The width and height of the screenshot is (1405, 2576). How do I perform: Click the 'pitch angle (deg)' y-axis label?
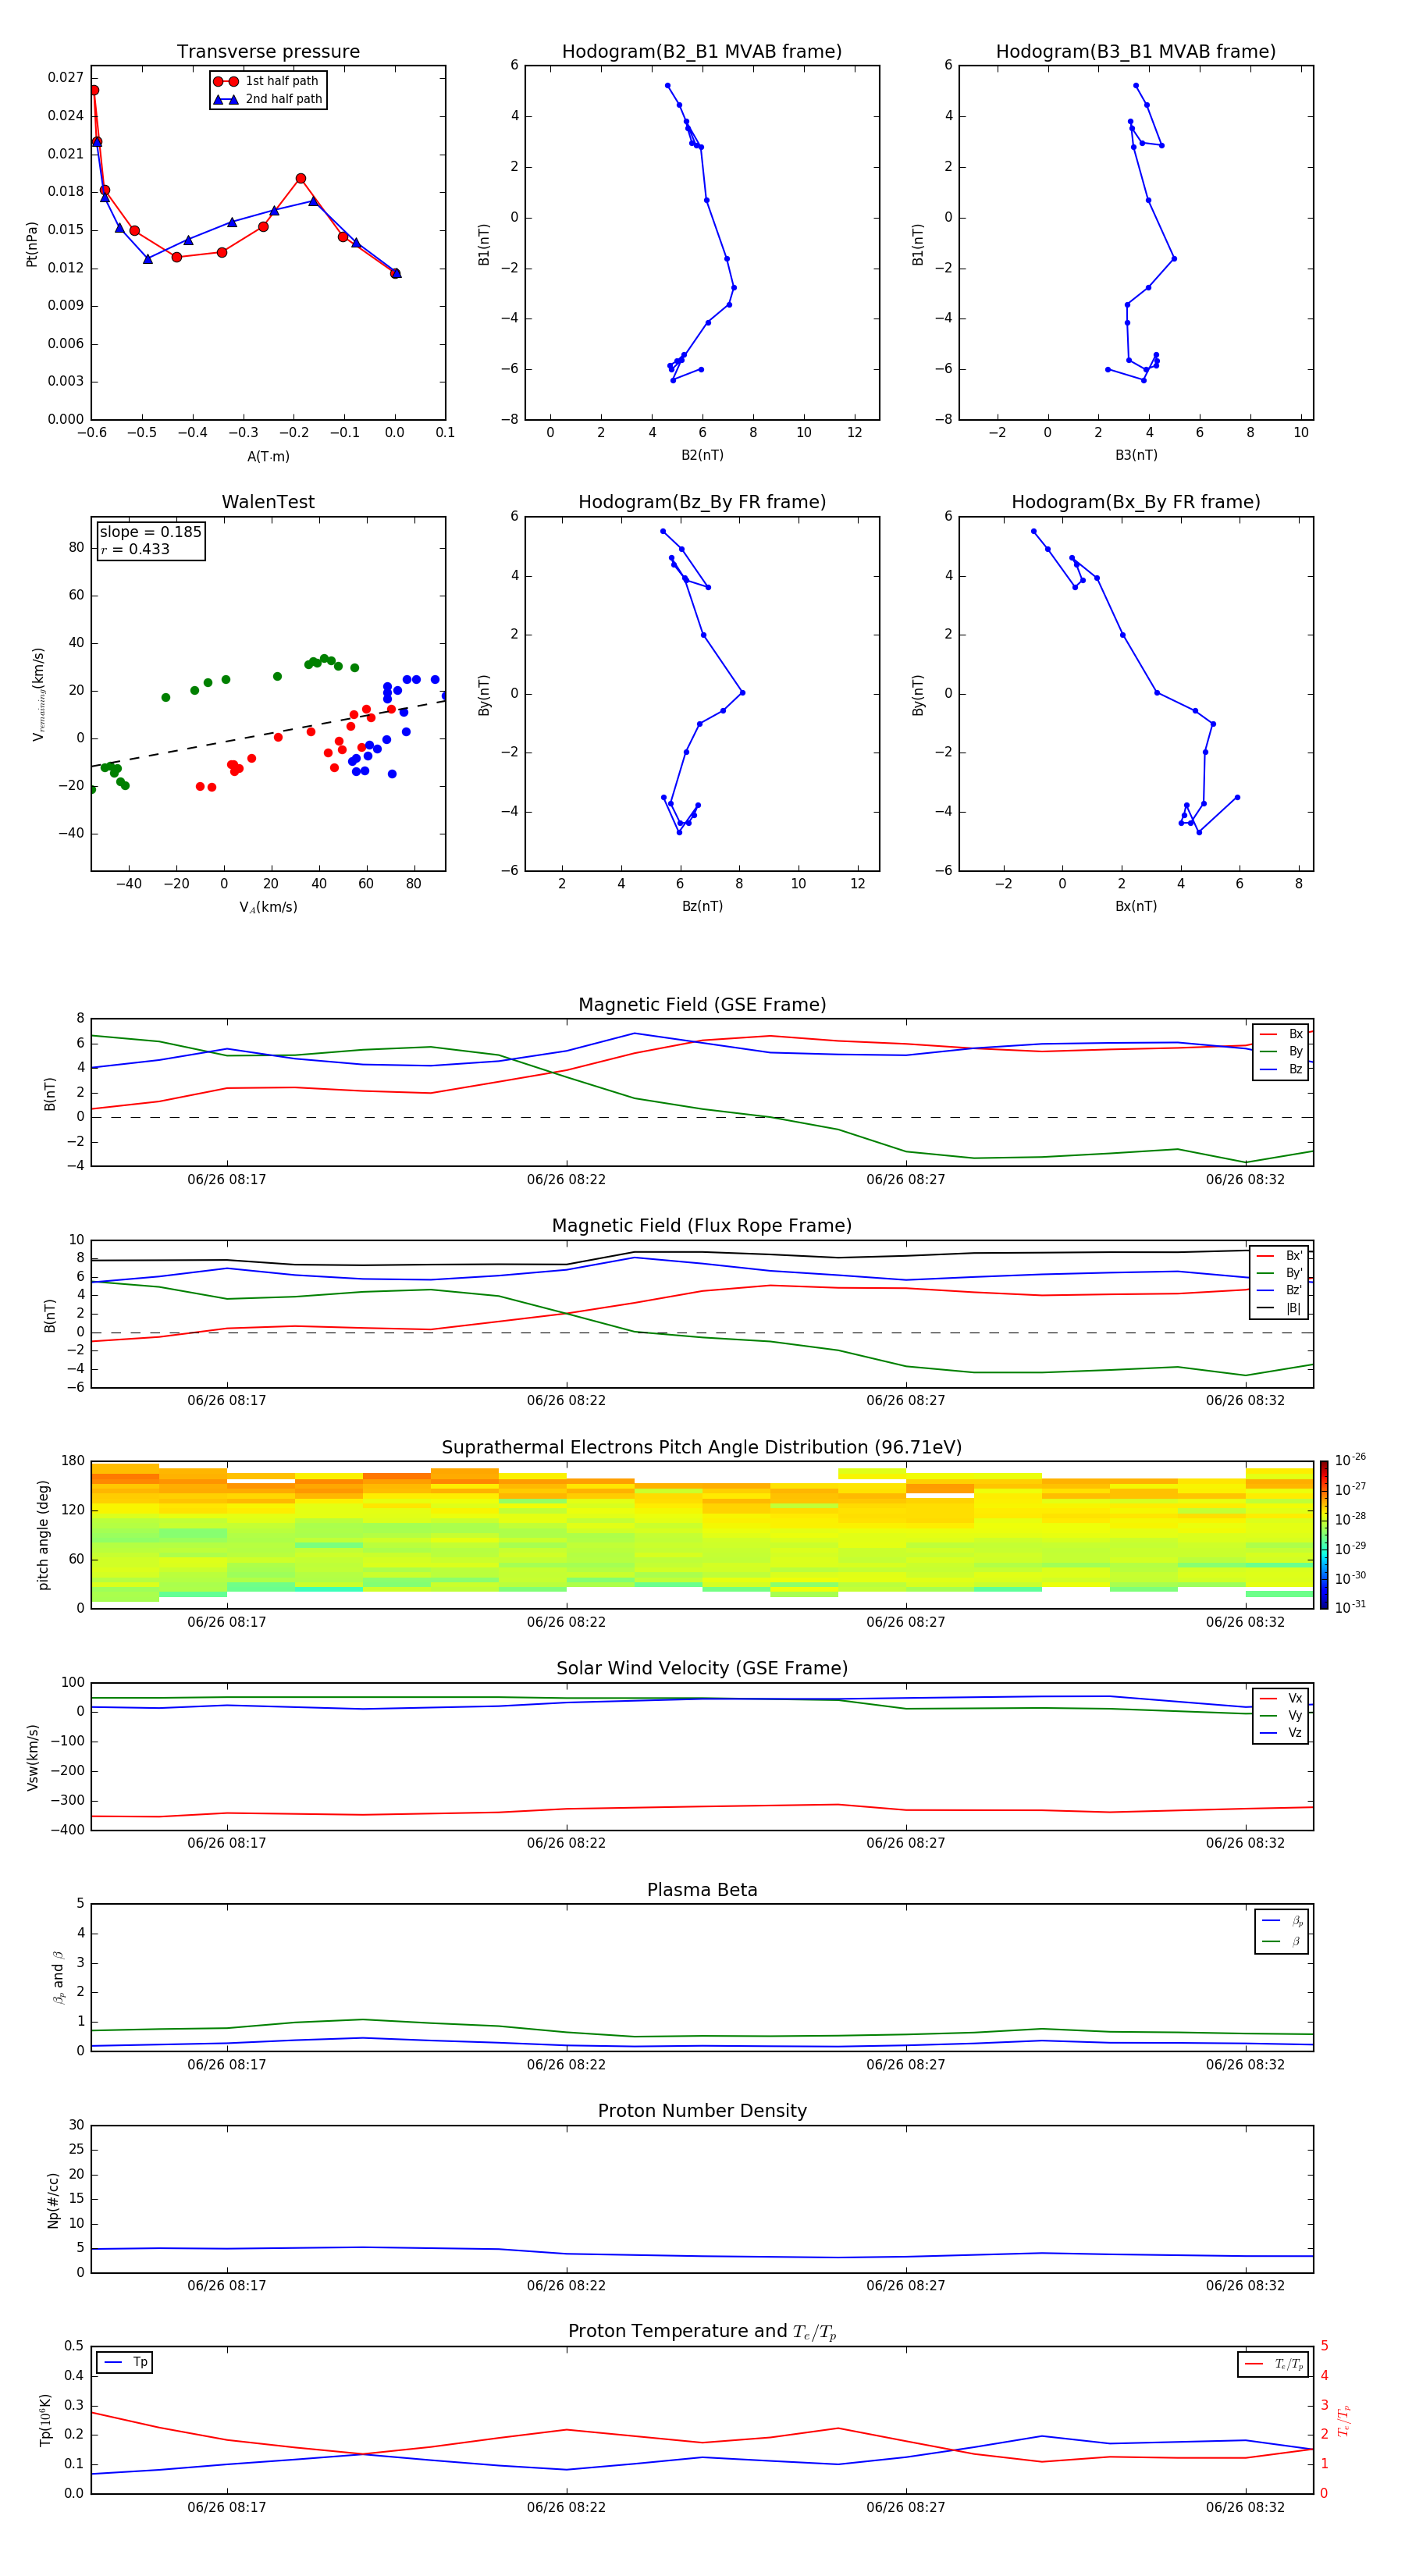(x=43, y=1535)
